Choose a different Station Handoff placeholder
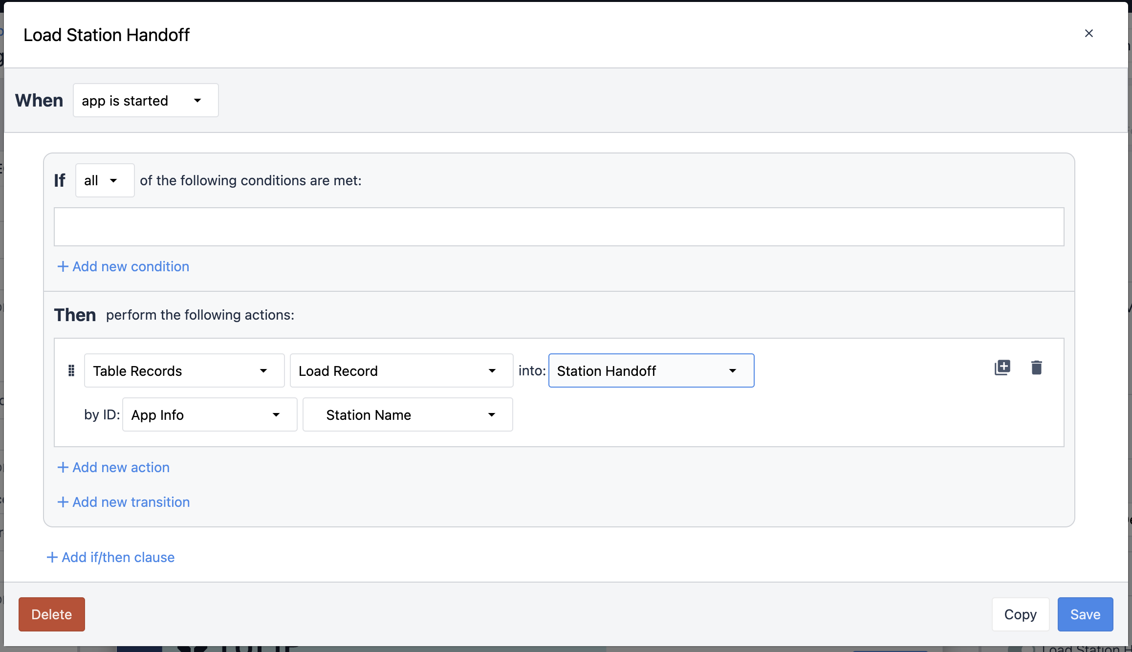1132x652 pixels. click(x=651, y=371)
